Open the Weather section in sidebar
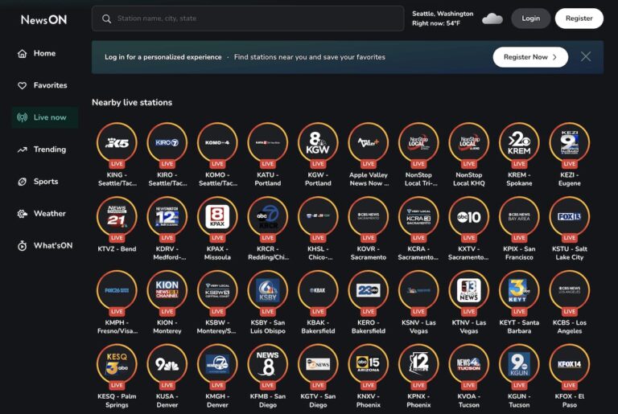Screen dimensions: 618x414 (x=49, y=214)
